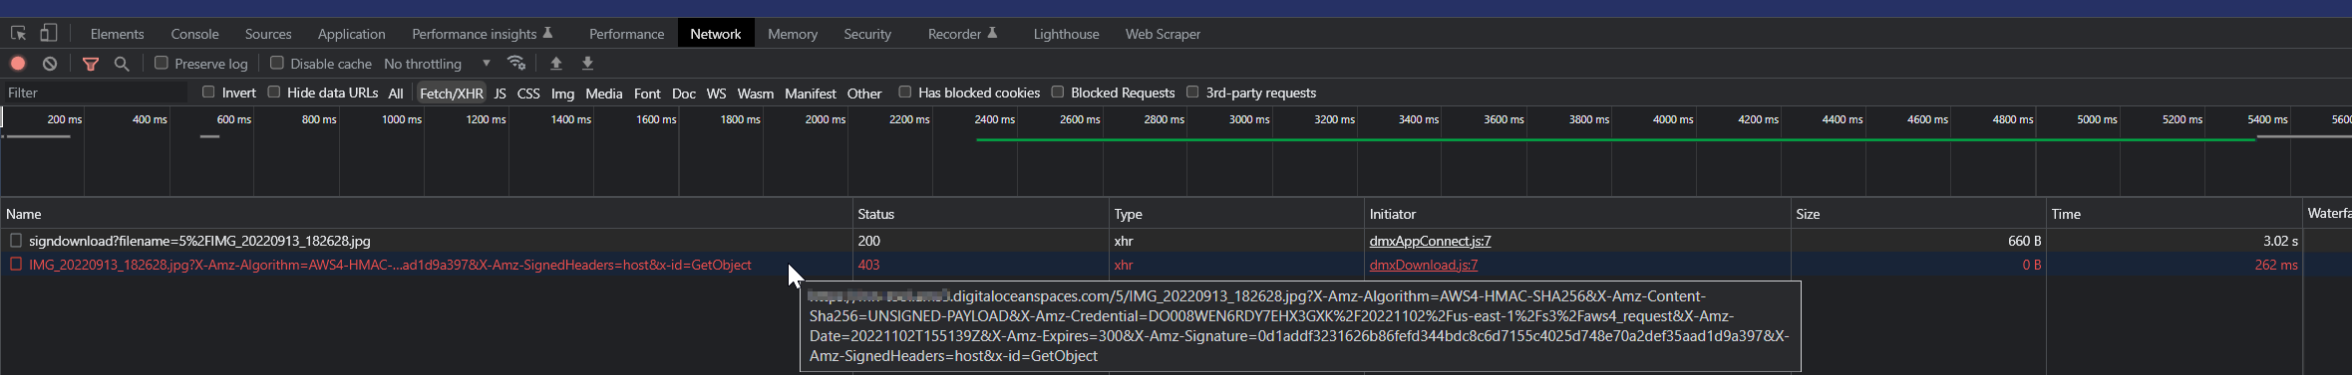
Task: Check Blocked Requests checkbox
Action: [x=1058, y=92]
